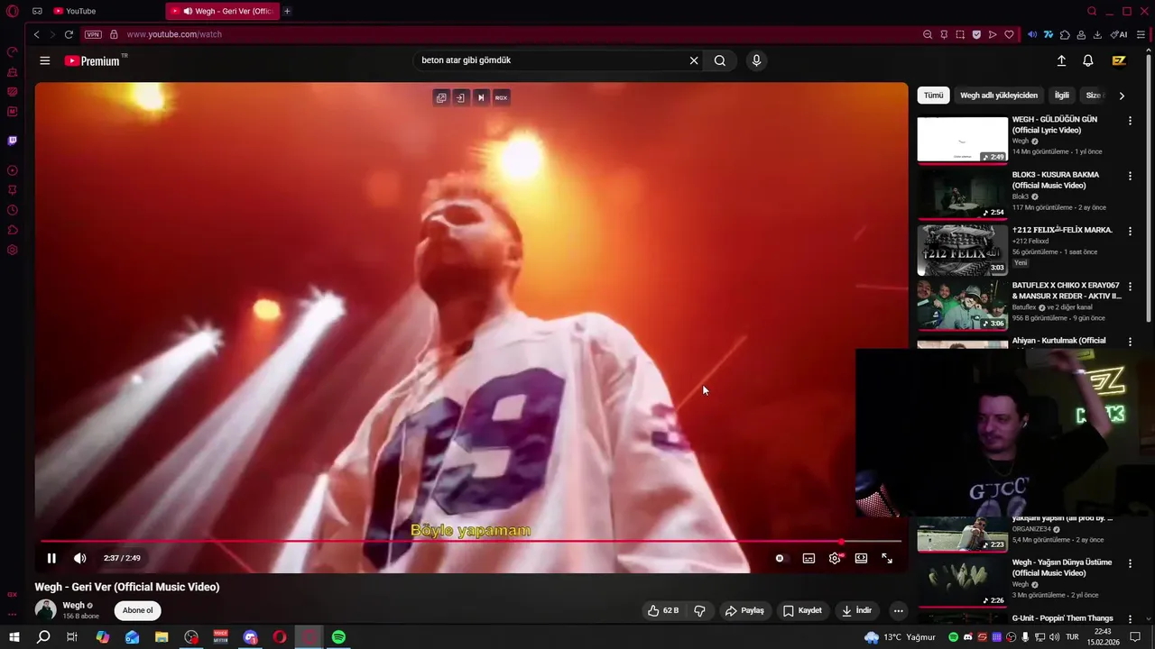Enter fullscreen mode

click(x=887, y=558)
